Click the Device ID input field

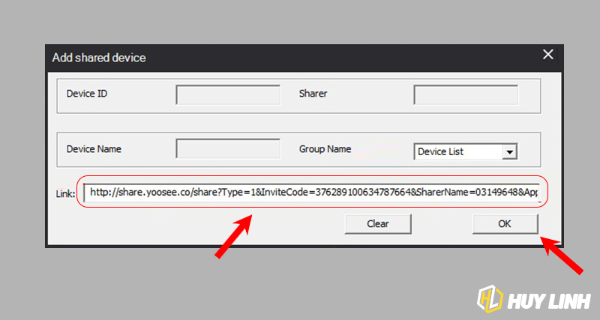pos(228,95)
